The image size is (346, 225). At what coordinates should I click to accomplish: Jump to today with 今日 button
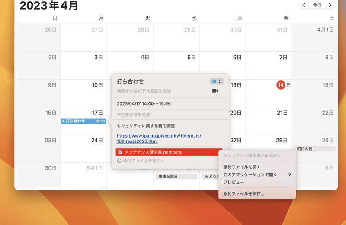tap(317, 5)
